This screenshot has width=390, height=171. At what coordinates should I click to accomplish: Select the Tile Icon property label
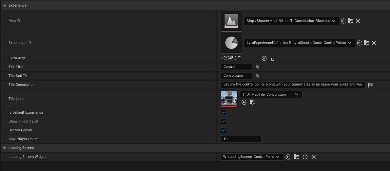pyautogui.click(x=15, y=99)
